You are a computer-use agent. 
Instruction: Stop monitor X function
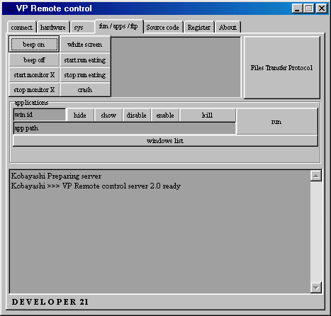(x=34, y=89)
